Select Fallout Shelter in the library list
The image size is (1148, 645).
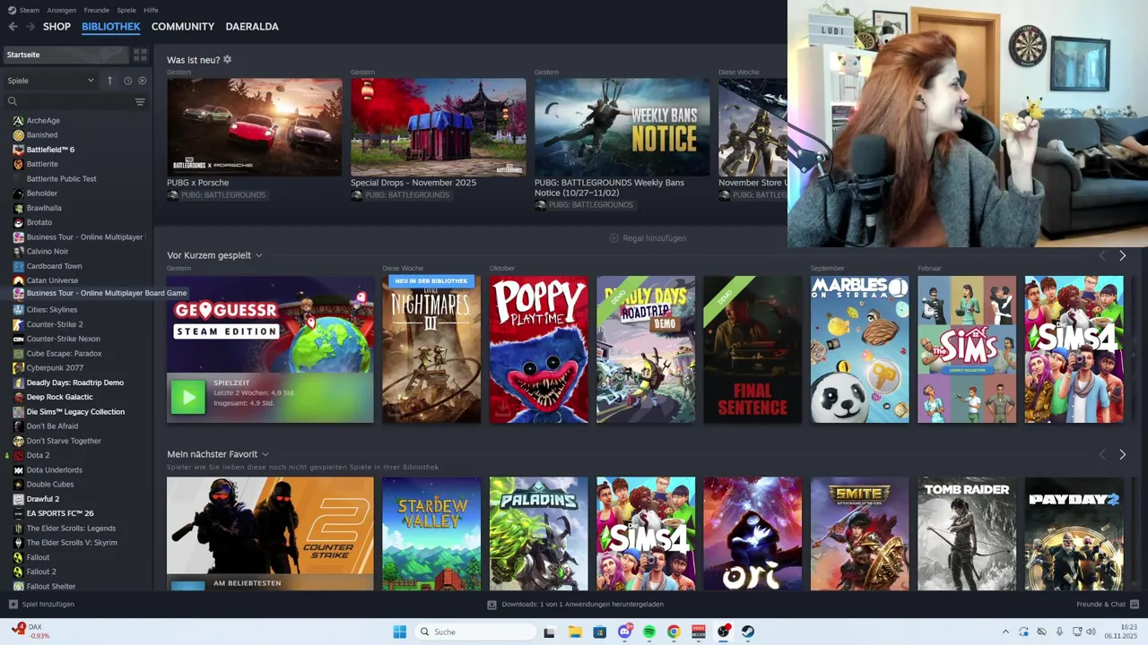click(x=51, y=587)
